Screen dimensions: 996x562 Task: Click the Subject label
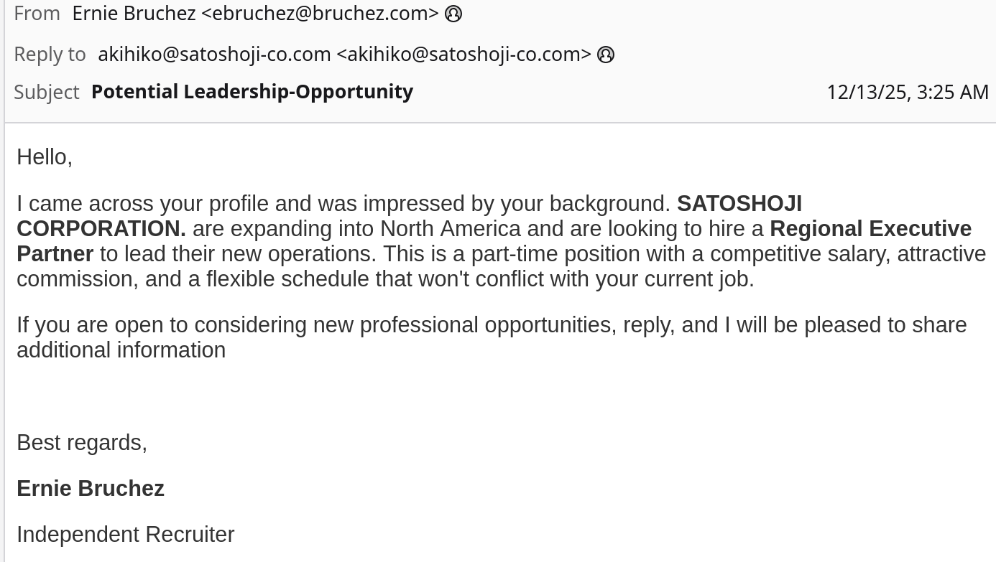pyautogui.click(x=47, y=92)
